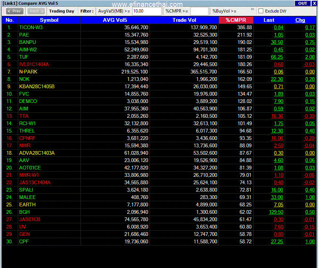The height and width of the screenshot is (268, 319).
Task: Select the EARTH symbol
Action: click(x=27, y=205)
